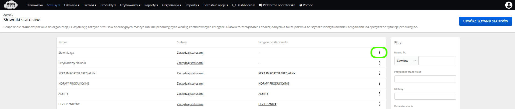This screenshot has height=109, width=515.
Task: Open the user account profile icon
Action: (509, 5)
